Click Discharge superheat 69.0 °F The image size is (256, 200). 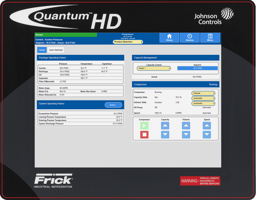point(104,72)
